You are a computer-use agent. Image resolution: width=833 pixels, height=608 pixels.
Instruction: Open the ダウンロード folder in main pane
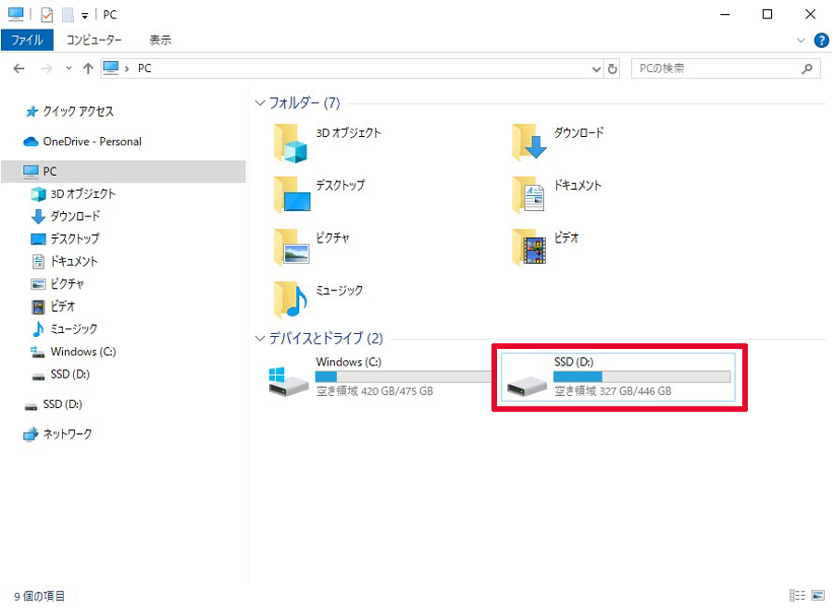[x=529, y=142]
